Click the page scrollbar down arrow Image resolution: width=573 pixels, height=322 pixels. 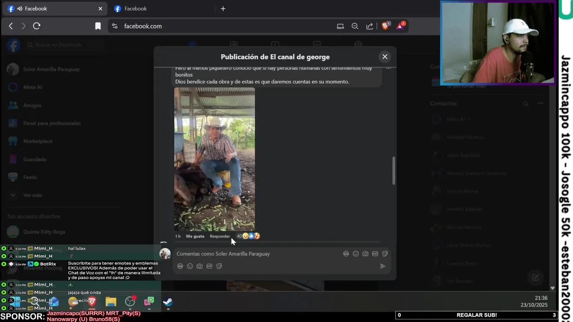tap(552, 288)
